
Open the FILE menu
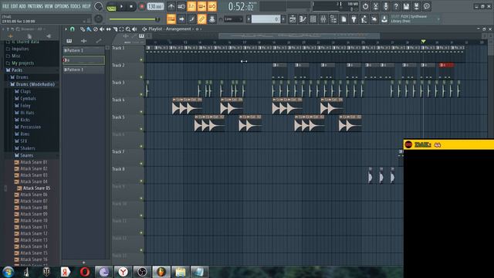tap(6, 6)
